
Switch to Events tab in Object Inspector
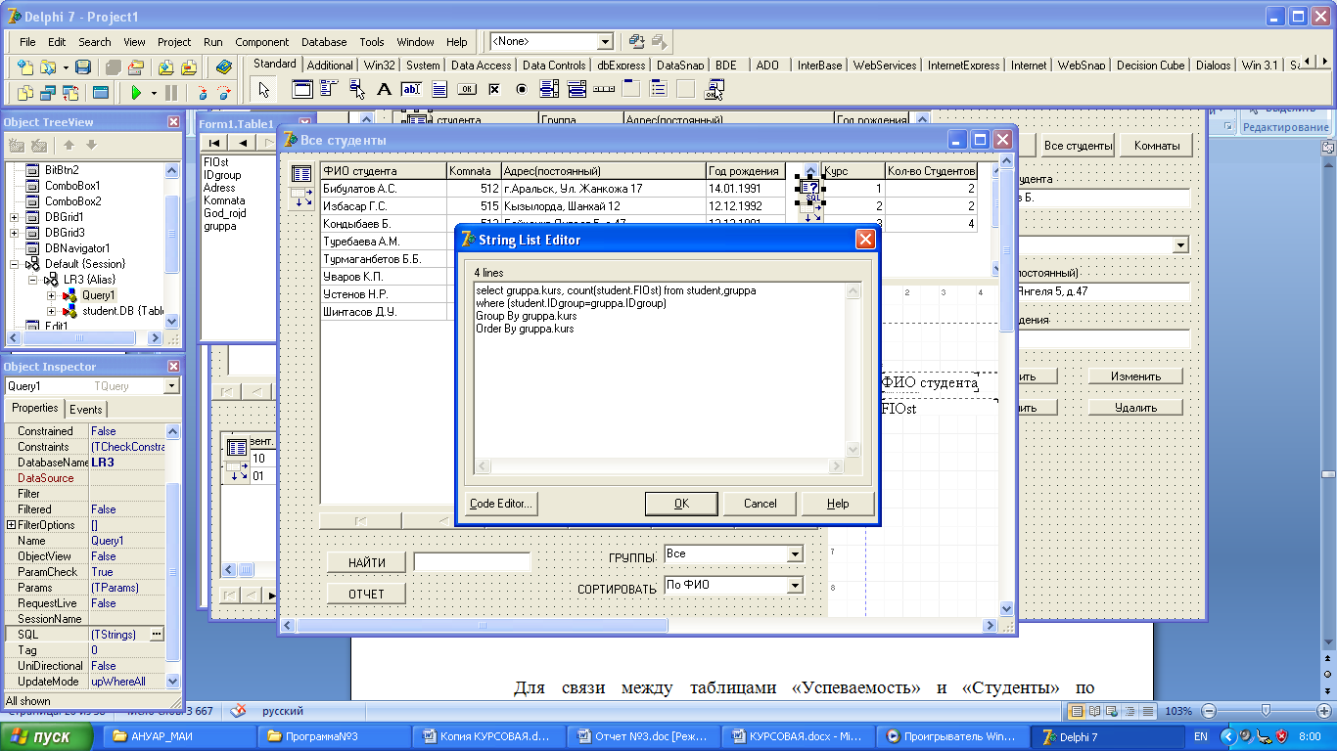pyautogui.click(x=86, y=410)
